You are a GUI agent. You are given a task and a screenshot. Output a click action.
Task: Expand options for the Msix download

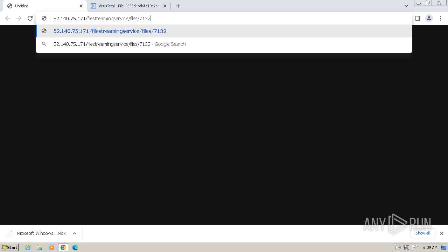click(75, 233)
